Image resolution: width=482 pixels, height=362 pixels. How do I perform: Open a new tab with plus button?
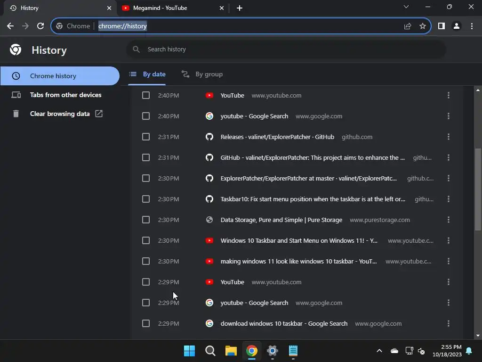240,8
